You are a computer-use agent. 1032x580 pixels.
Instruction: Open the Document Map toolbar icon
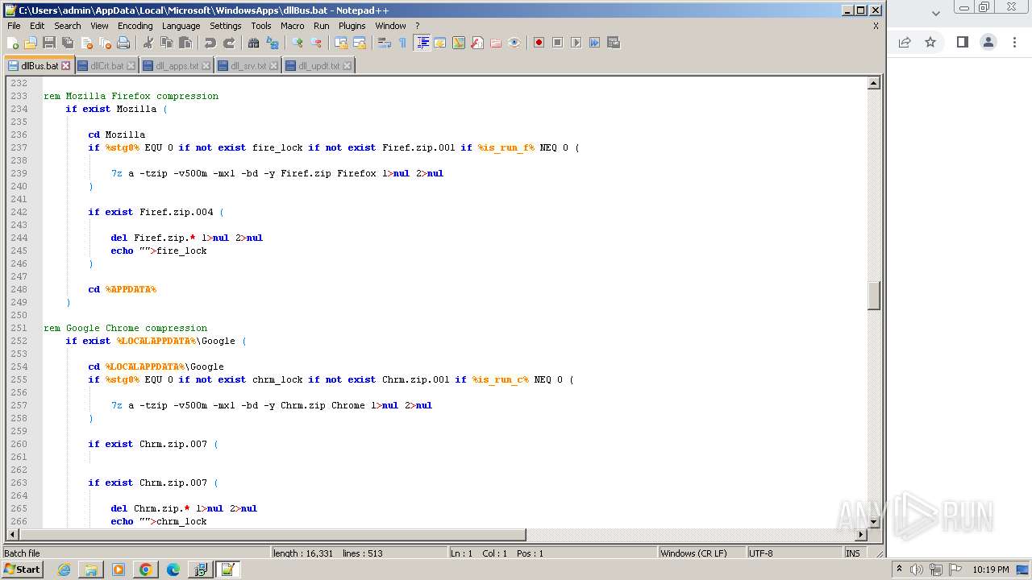pos(459,43)
